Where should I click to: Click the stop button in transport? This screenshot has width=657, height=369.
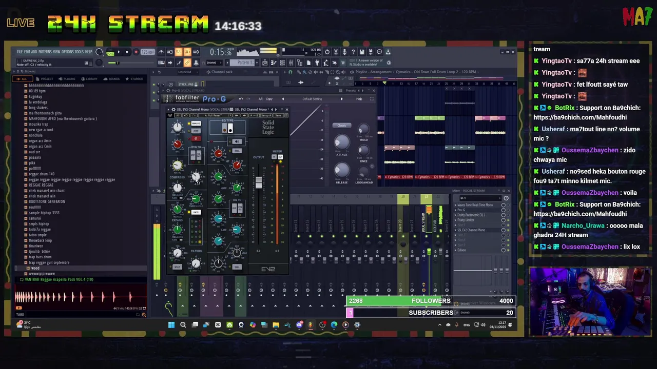click(x=127, y=52)
